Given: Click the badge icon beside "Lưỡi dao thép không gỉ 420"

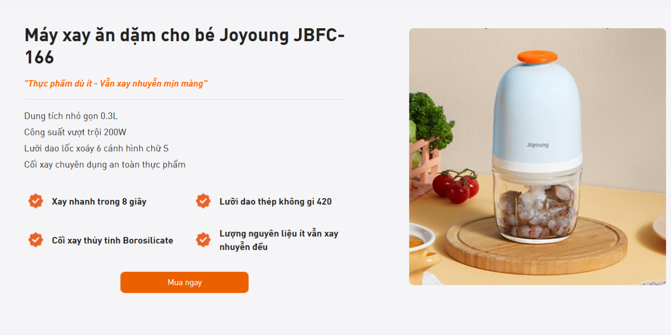Looking at the screenshot, I should [203, 201].
